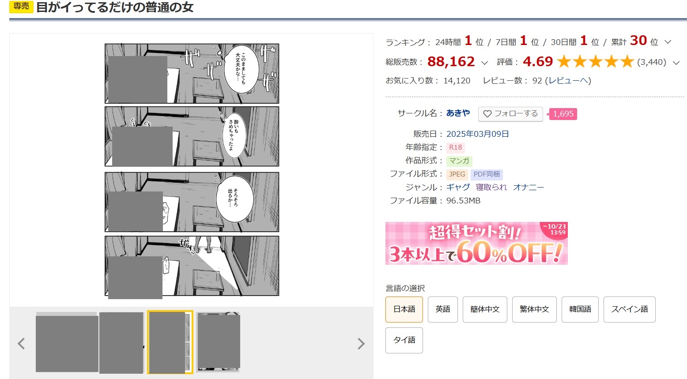Click the yellow 専売 badge
Viewport: 687px width, 379px height.
(21, 7)
